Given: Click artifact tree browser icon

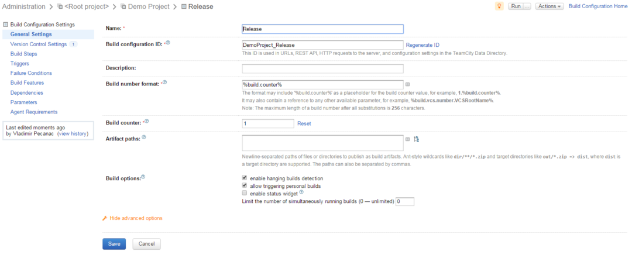Looking at the screenshot, I should pos(417,139).
